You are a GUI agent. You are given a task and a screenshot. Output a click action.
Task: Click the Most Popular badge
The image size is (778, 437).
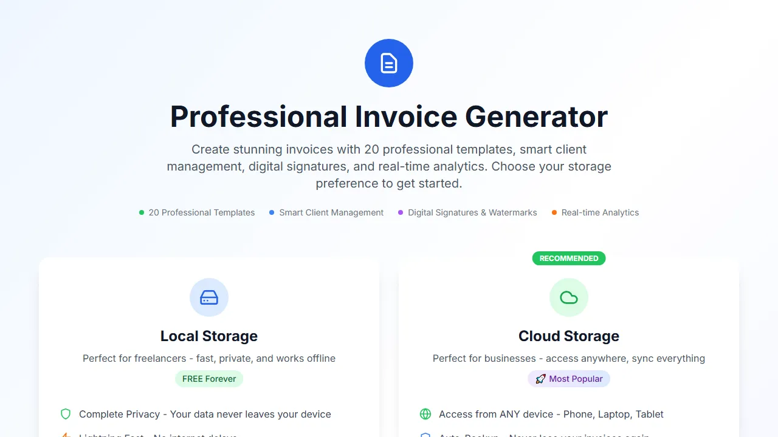[x=569, y=379]
